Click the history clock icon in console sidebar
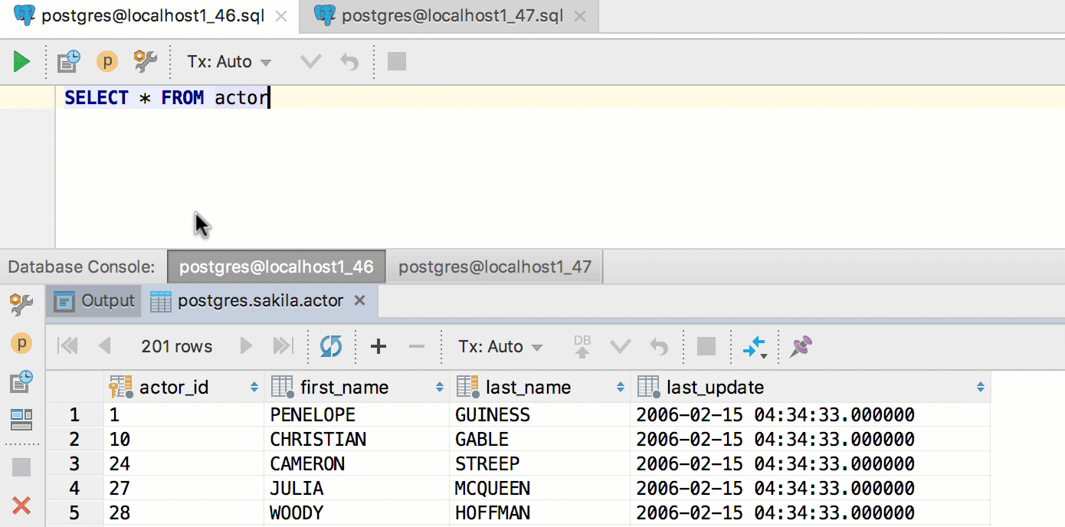Screen dimensions: 1065x527 (x=21, y=381)
